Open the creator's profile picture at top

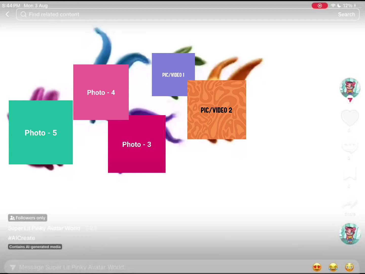point(350,88)
